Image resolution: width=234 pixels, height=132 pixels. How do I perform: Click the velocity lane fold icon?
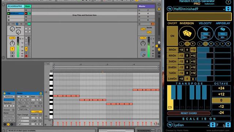click(45, 125)
